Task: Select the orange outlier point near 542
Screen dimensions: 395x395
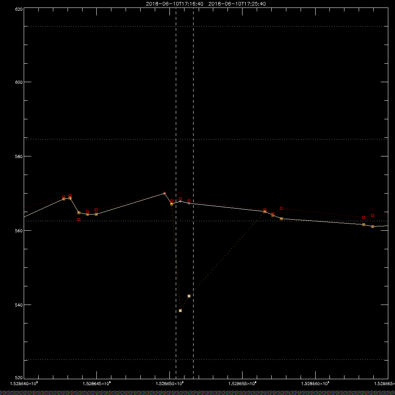Action: [x=189, y=296]
